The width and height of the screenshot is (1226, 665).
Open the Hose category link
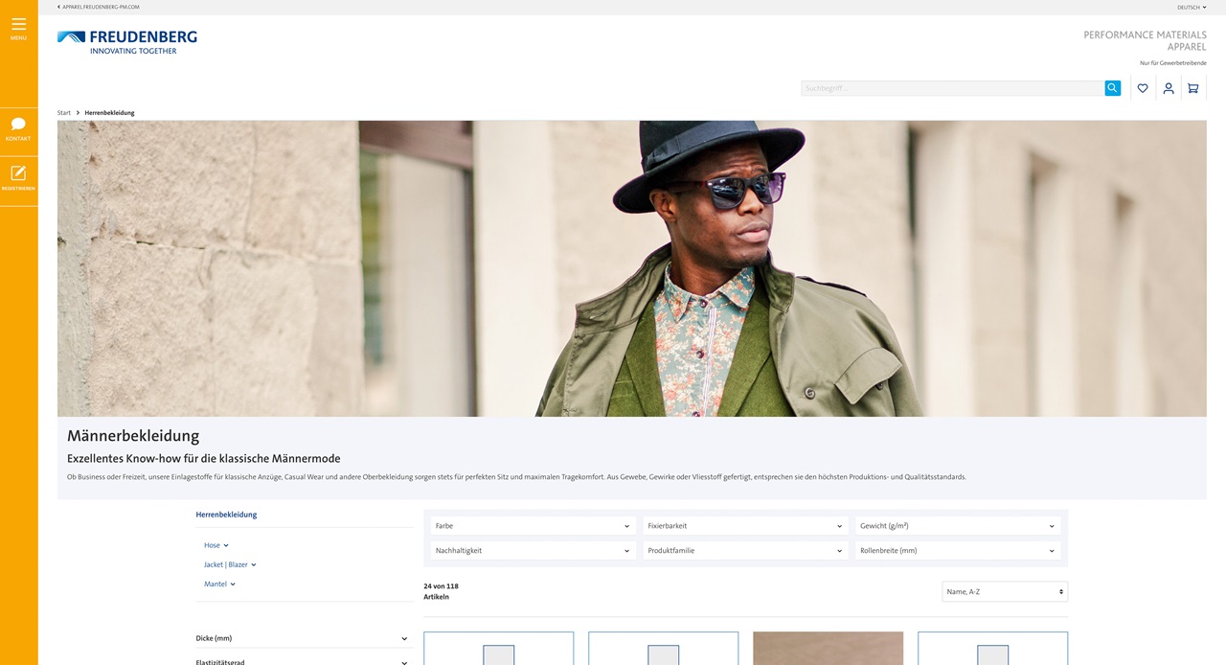point(213,544)
